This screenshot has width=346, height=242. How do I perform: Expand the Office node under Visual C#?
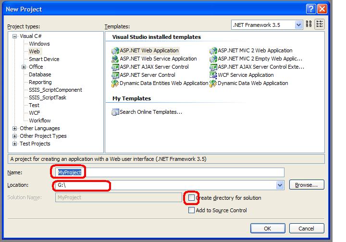pos(24,67)
